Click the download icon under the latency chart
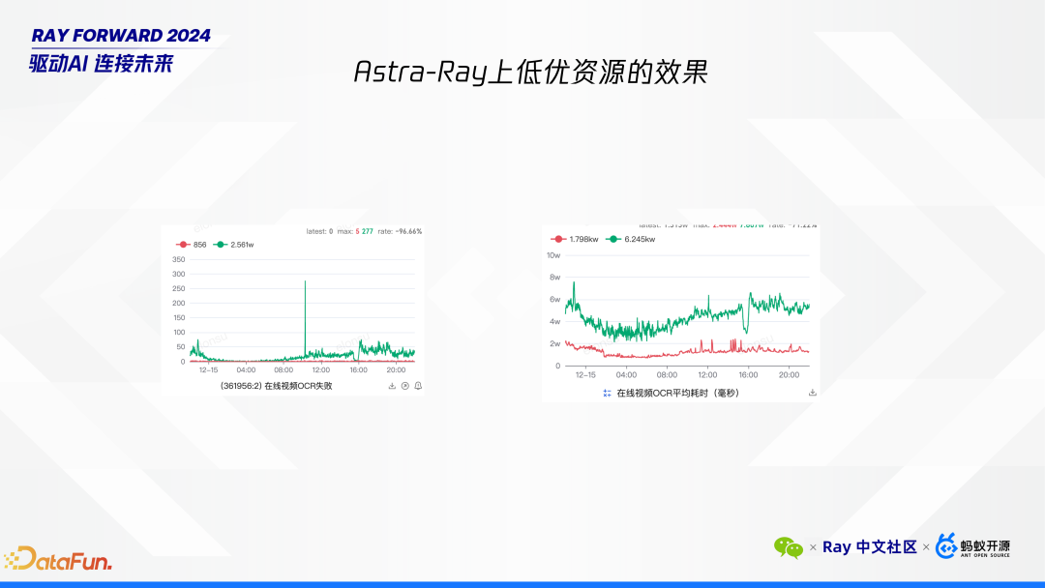1045x588 pixels. pos(811,392)
